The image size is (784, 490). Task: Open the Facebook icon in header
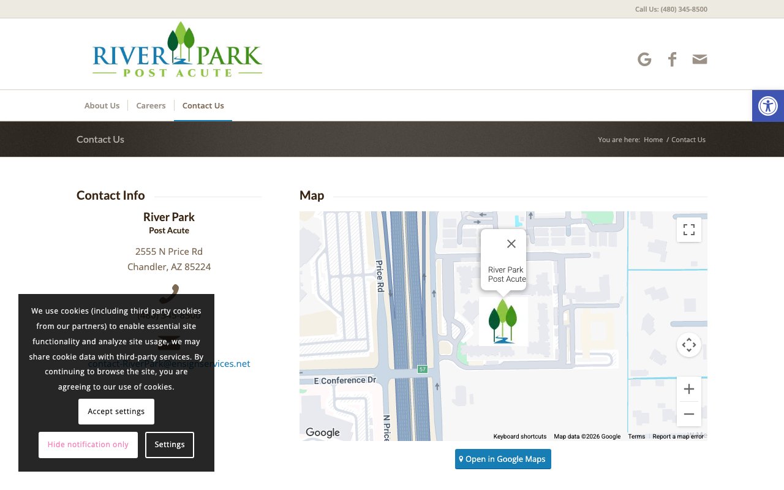coord(672,59)
